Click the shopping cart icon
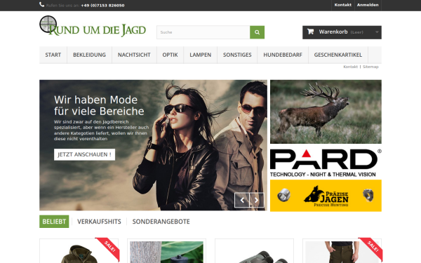Viewport: 421px width, 263px height. (310, 32)
